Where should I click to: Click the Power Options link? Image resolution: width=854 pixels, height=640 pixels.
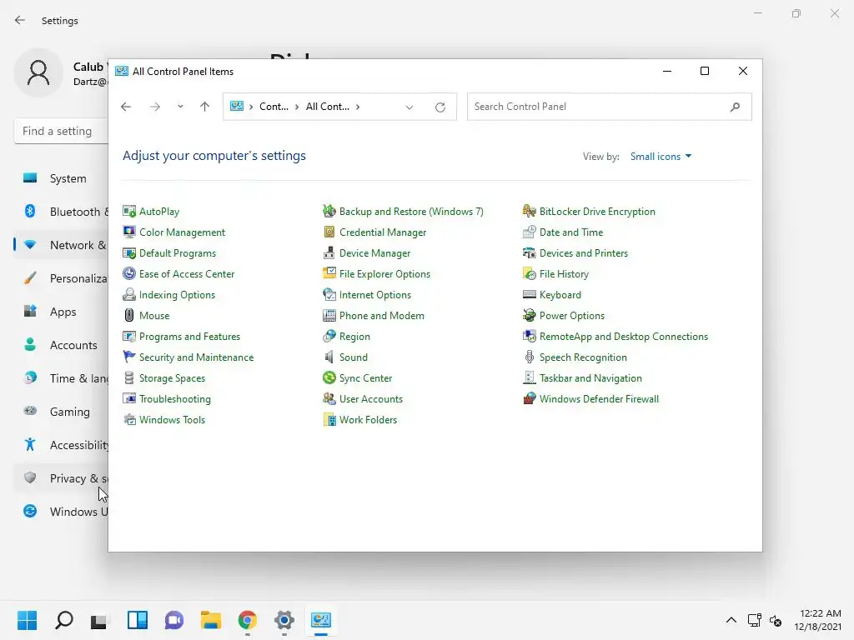[x=572, y=315]
